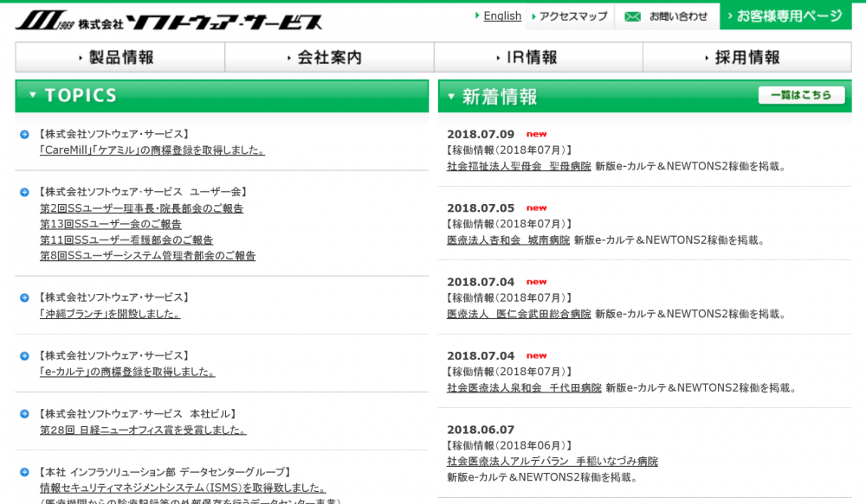This screenshot has width=866, height=504.
Task: Click blue bullet icon beside 沖縄ブランチ topic
Action: 24,297
